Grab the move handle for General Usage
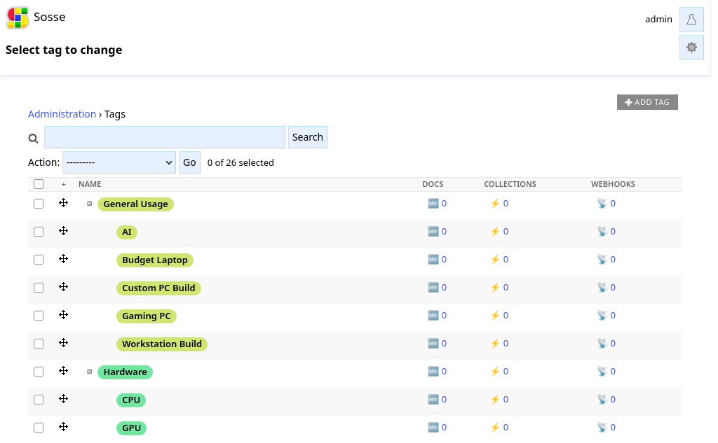This screenshot has width=718, height=443. point(64,203)
